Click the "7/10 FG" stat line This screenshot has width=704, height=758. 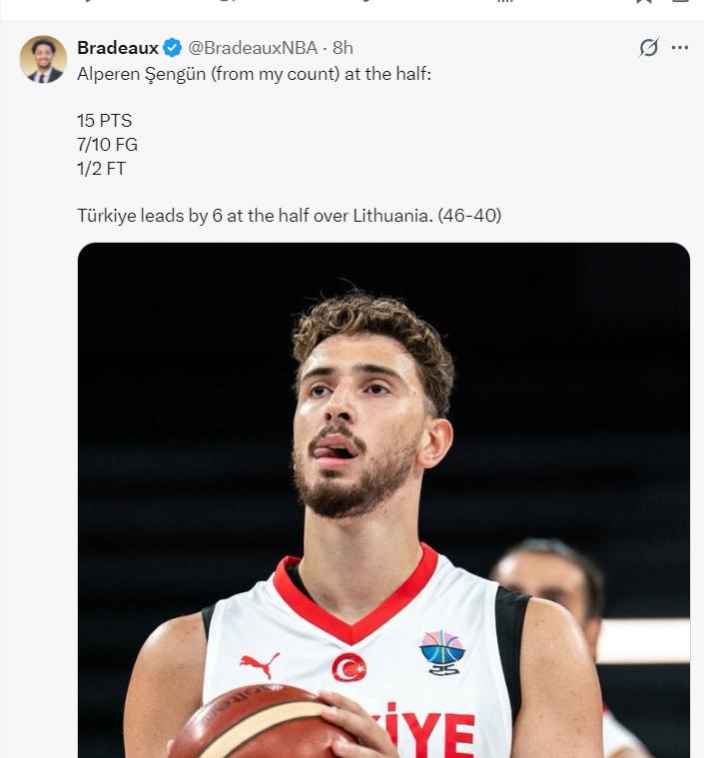(x=107, y=145)
